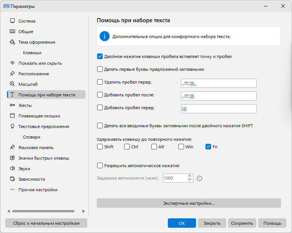
Task: Untick the Fn hold-key checkbox
Action: click(208, 147)
